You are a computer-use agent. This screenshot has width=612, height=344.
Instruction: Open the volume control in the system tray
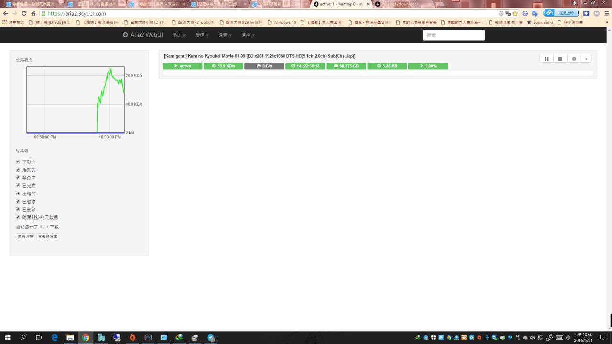pos(533,338)
